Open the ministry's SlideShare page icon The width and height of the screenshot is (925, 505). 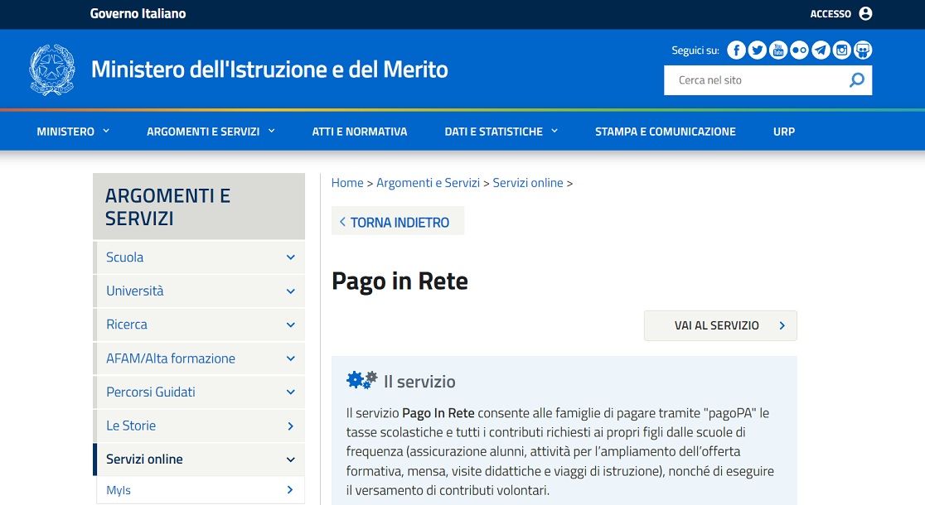[863, 50]
